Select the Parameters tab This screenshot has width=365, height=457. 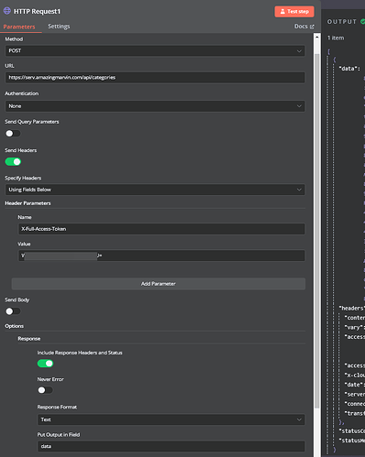coord(19,27)
